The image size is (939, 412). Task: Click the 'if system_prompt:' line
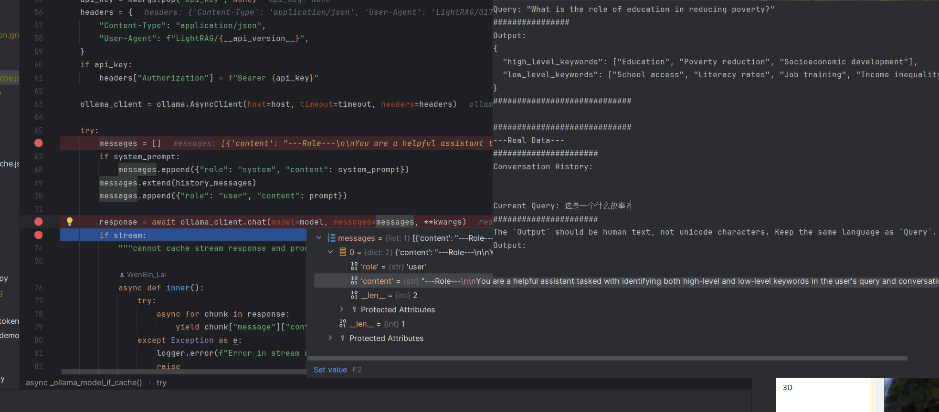tap(139, 156)
